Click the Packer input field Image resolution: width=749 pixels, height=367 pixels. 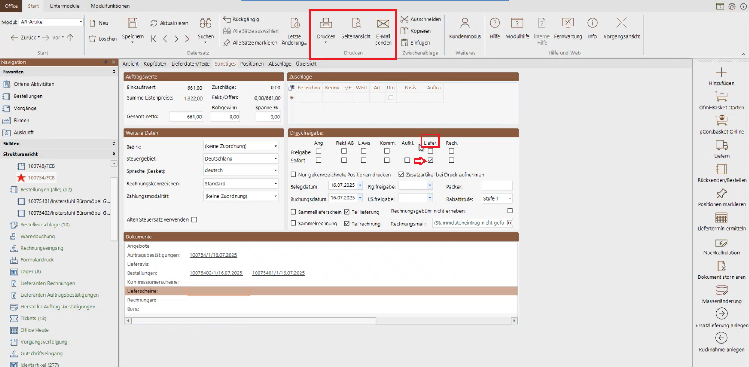click(497, 186)
